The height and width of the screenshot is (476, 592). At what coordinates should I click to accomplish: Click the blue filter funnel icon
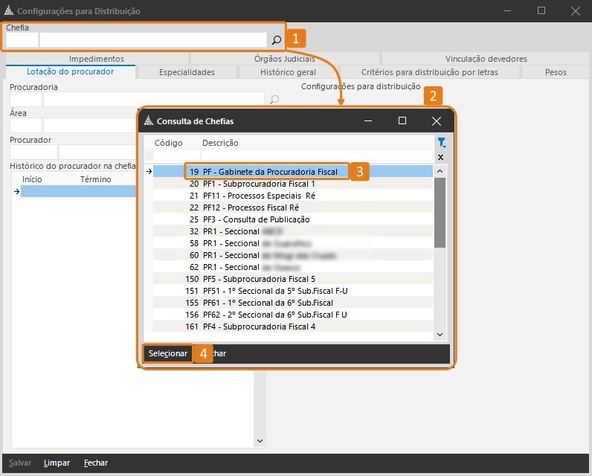click(x=441, y=143)
